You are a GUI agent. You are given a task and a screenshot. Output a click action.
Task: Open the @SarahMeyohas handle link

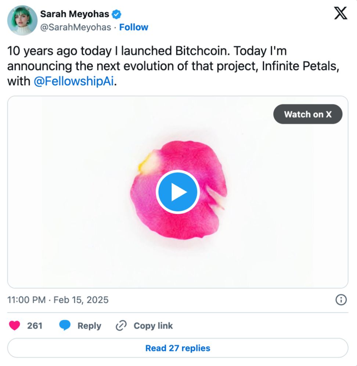(75, 27)
